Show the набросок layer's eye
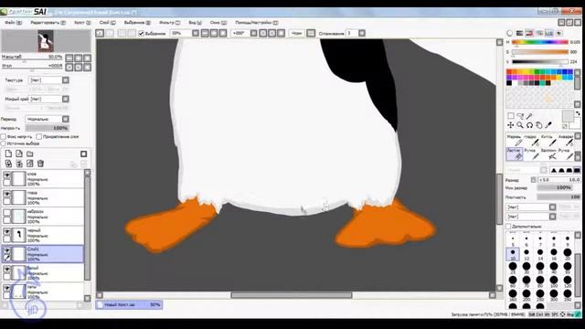Image resolution: width=585 pixels, height=329 pixels. 6,213
